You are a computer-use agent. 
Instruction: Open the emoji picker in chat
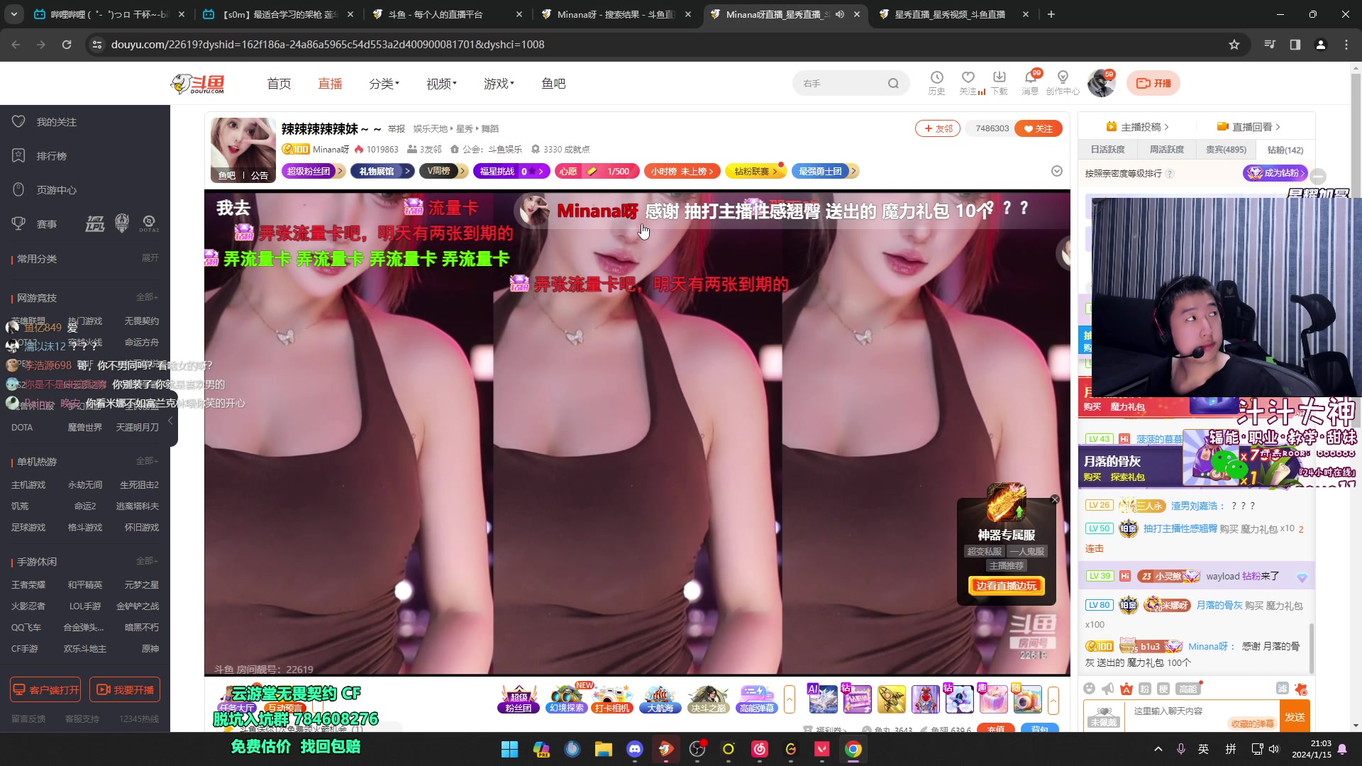[1090, 689]
